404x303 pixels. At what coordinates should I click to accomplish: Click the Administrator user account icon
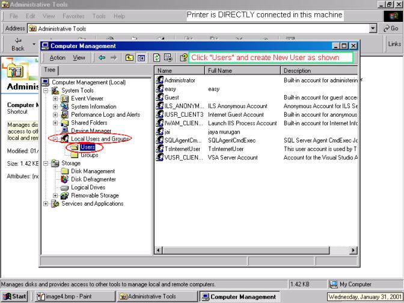coord(160,80)
